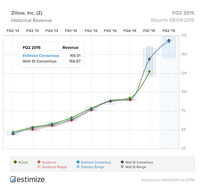Click the Historical Revenue subtitle
The image size is (210, 192).
click(x=31, y=20)
